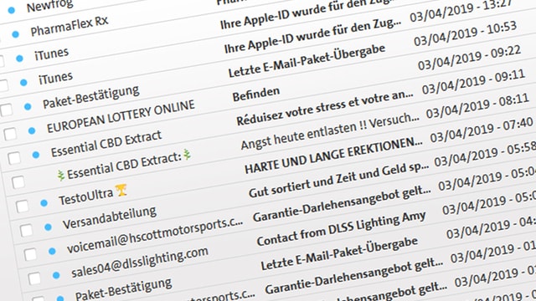The image size is (536, 301).
Task: Check the box for Essential CBD Extract Réduisez message
Action: [14, 158]
